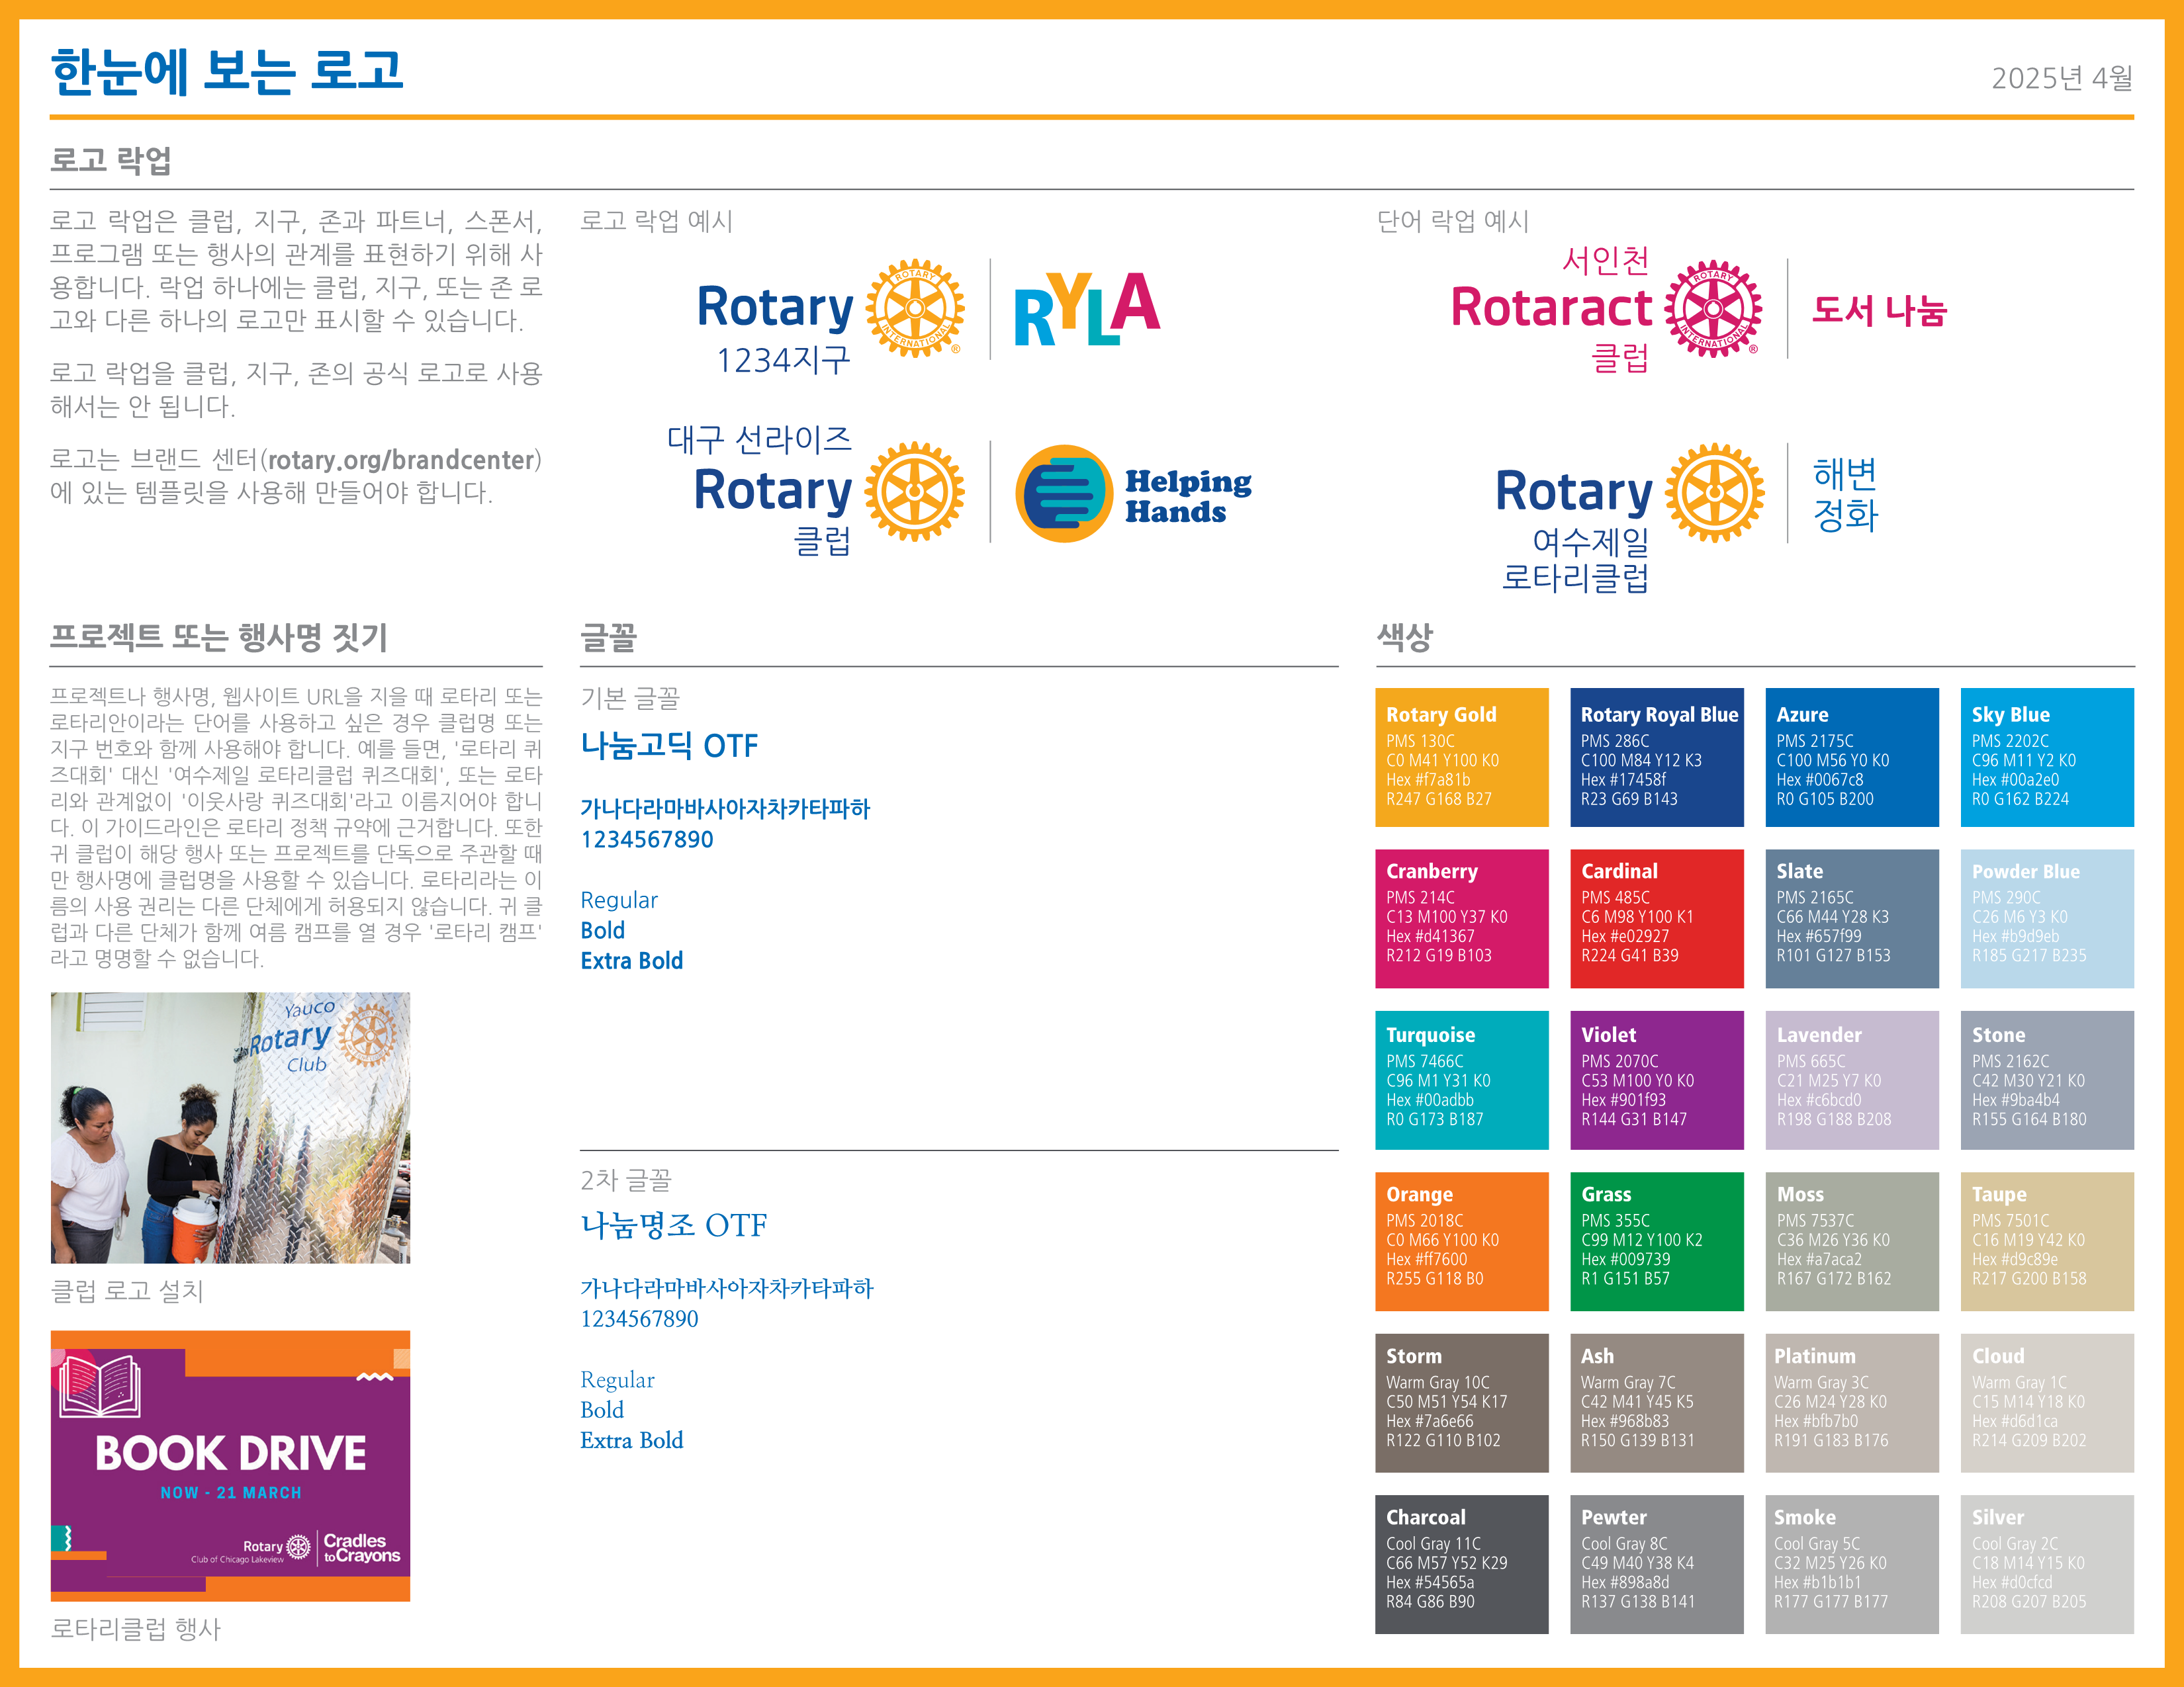Click the Helping Hands circular logo

[x=1064, y=494]
